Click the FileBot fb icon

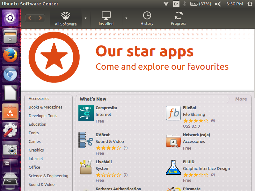(173, 113)
